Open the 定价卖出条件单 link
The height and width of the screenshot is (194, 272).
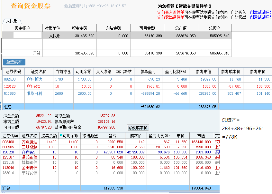point(171,17)
